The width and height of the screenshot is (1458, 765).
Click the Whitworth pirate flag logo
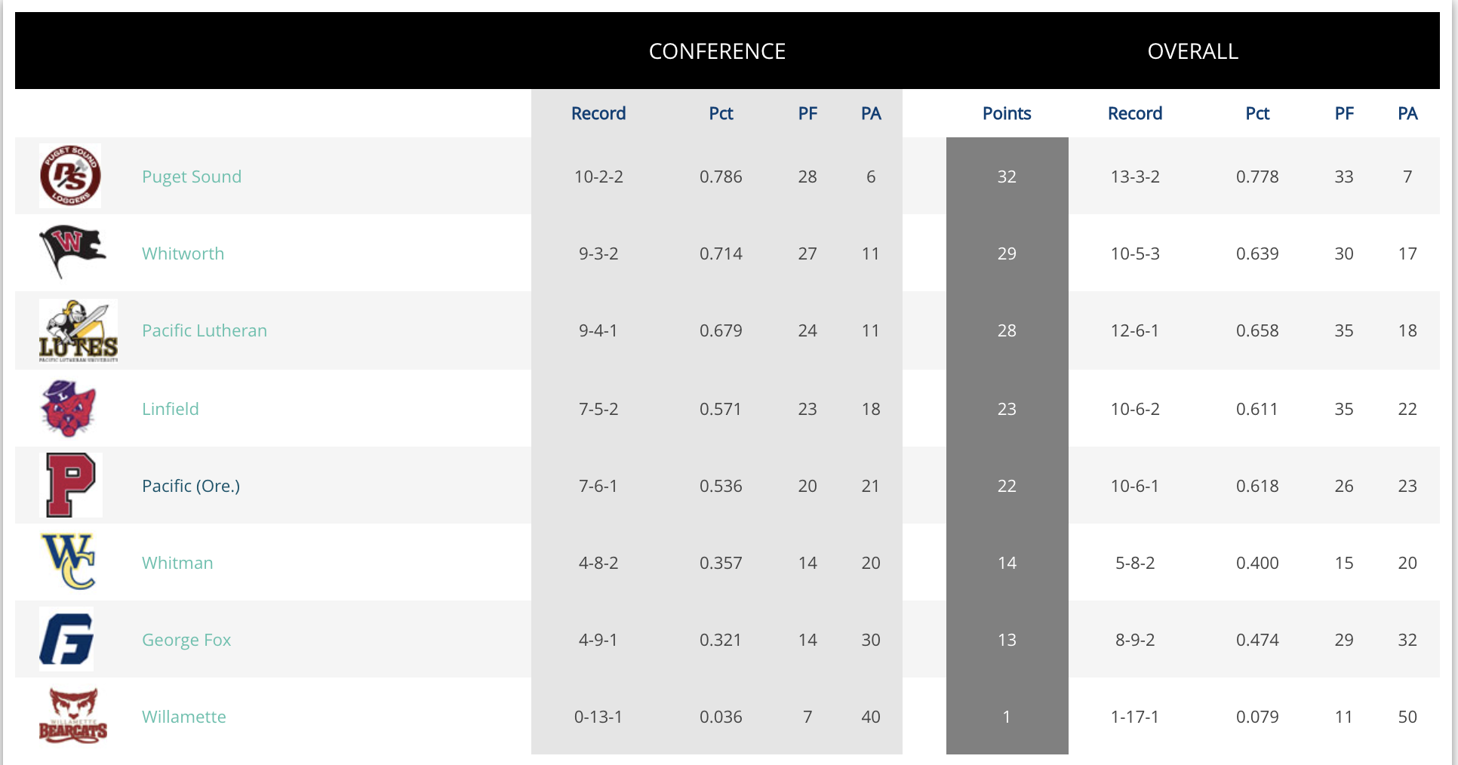[x=72, y=251]
